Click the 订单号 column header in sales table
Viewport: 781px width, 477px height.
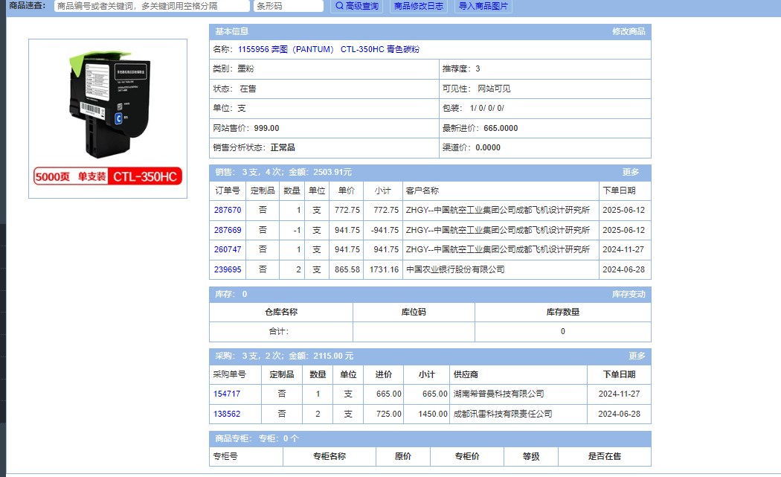pyautogui.click(x=228, y=191)
